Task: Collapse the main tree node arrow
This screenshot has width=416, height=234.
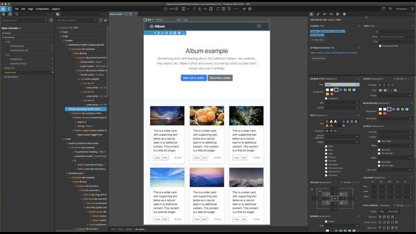Action: 64,138
